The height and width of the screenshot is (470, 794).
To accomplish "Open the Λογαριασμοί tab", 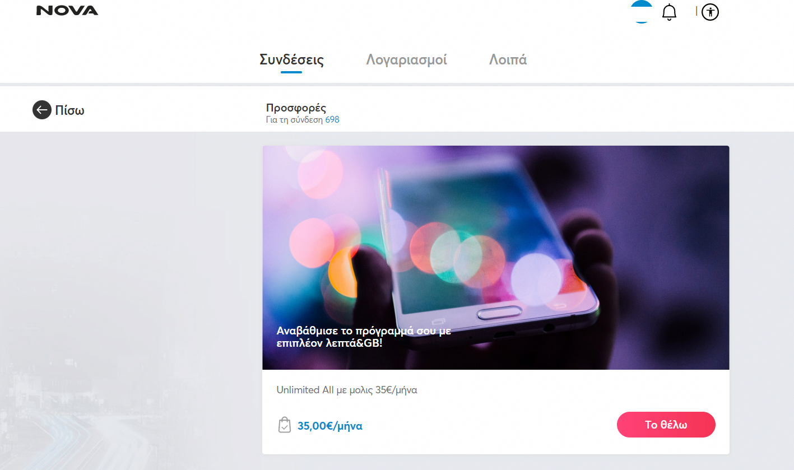I will pos(406,59).
